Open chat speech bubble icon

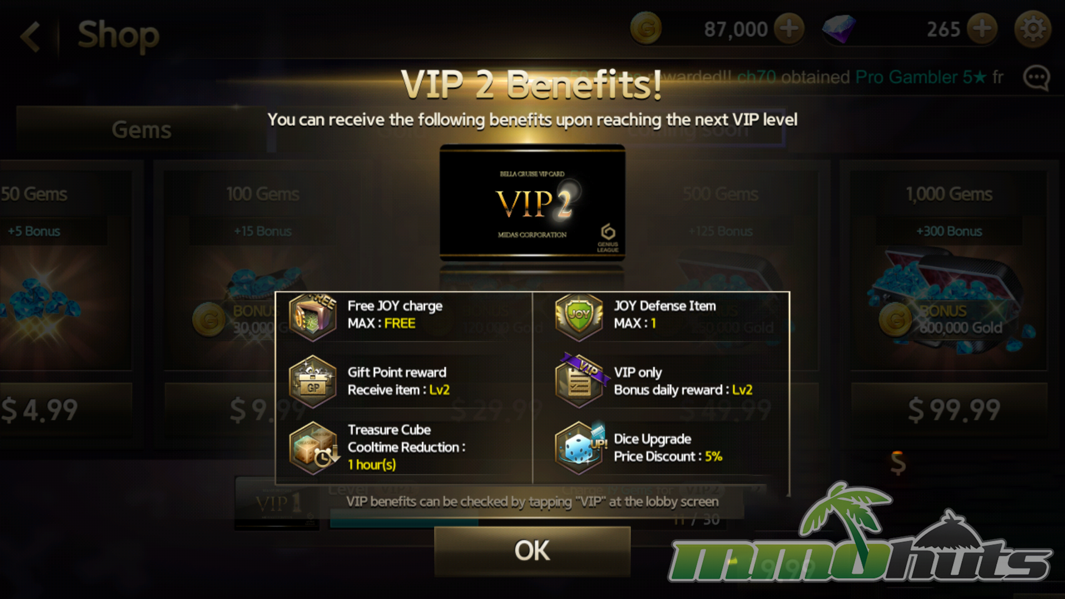coord(1036,78)
